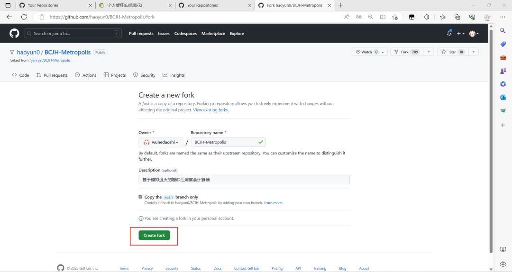Open sidebar shopping tag icon
The image size is (512, 272).
coord(503,44)
